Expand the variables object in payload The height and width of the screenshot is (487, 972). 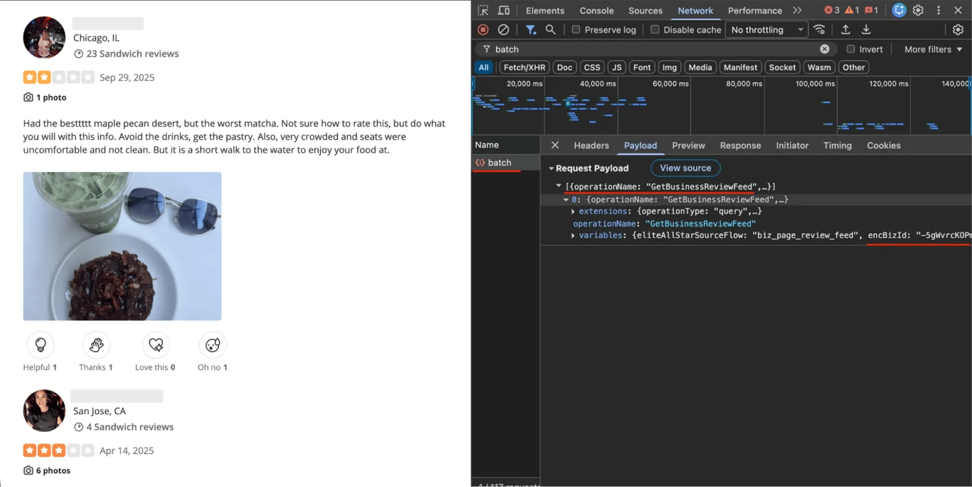(573, 236)
